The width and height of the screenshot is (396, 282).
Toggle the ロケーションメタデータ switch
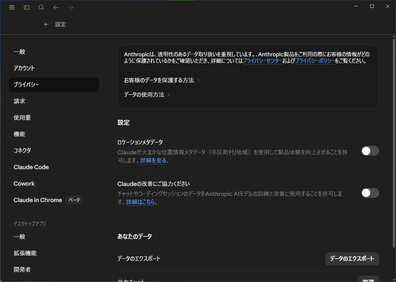pos(370,151)
